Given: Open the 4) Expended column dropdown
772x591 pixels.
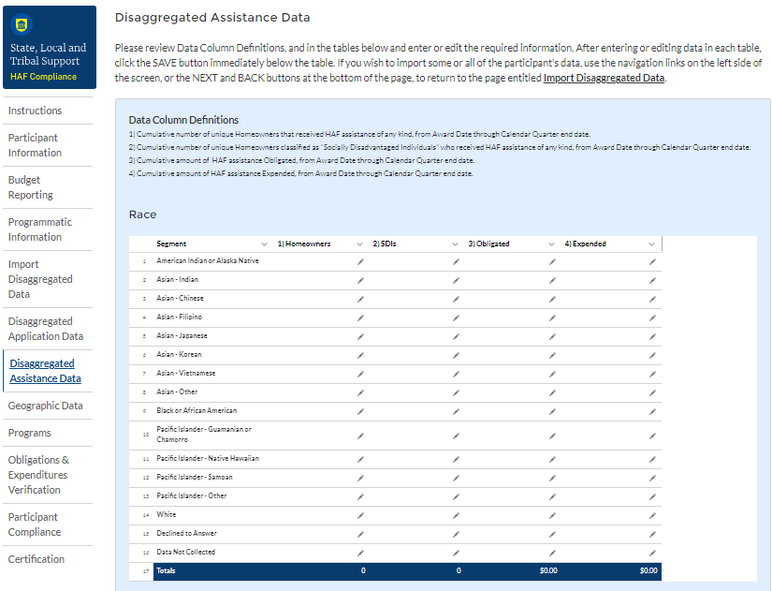Looking at the screenshot, I should [652, 244].
